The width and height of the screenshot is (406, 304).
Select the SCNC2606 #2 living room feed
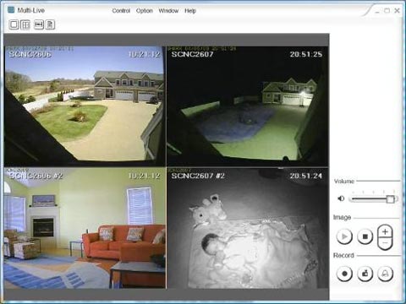(x=85, y=228)
